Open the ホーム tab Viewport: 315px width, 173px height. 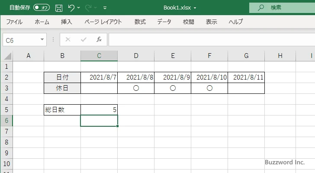pos(42,22)
